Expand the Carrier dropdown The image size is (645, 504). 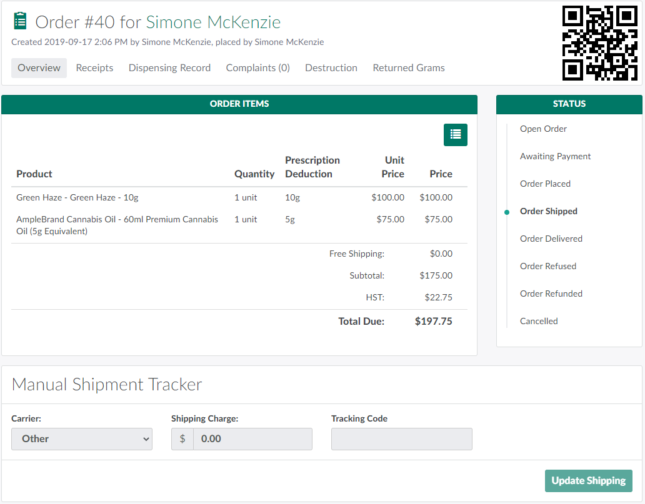pyautogui.click(x=82, y=438)
